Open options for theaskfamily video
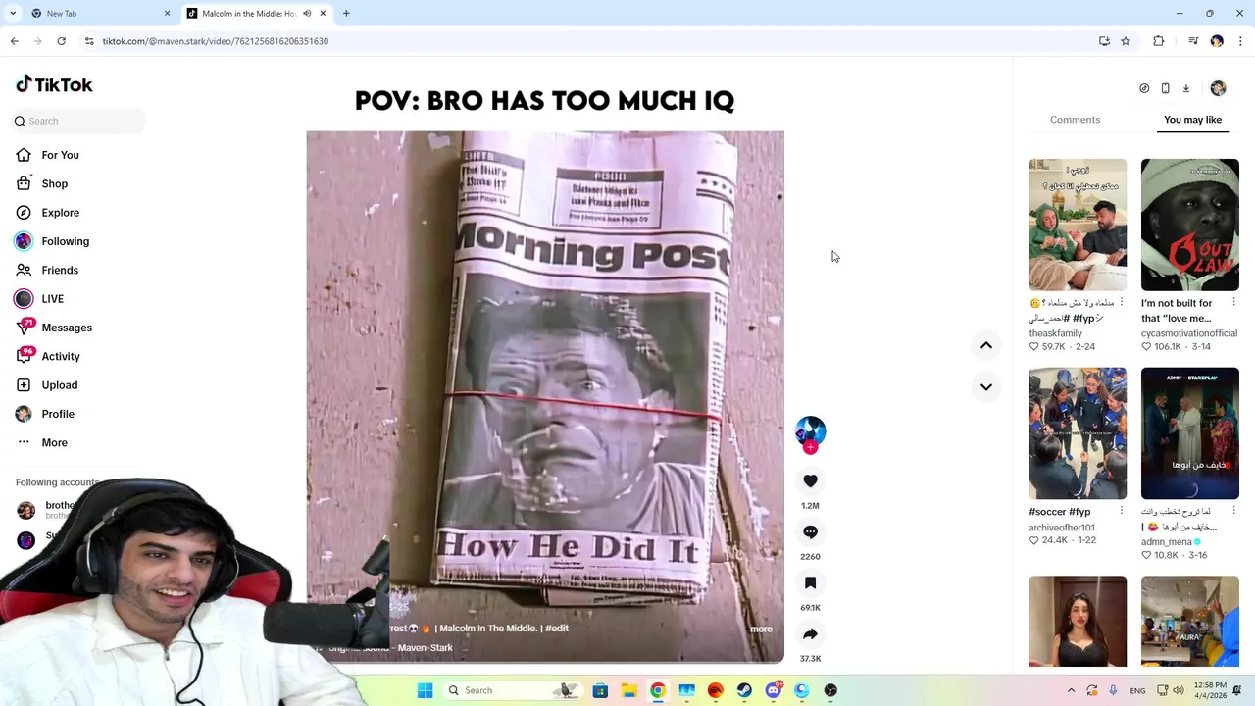Screen dimensions: 1255x706 [1122, 302]
